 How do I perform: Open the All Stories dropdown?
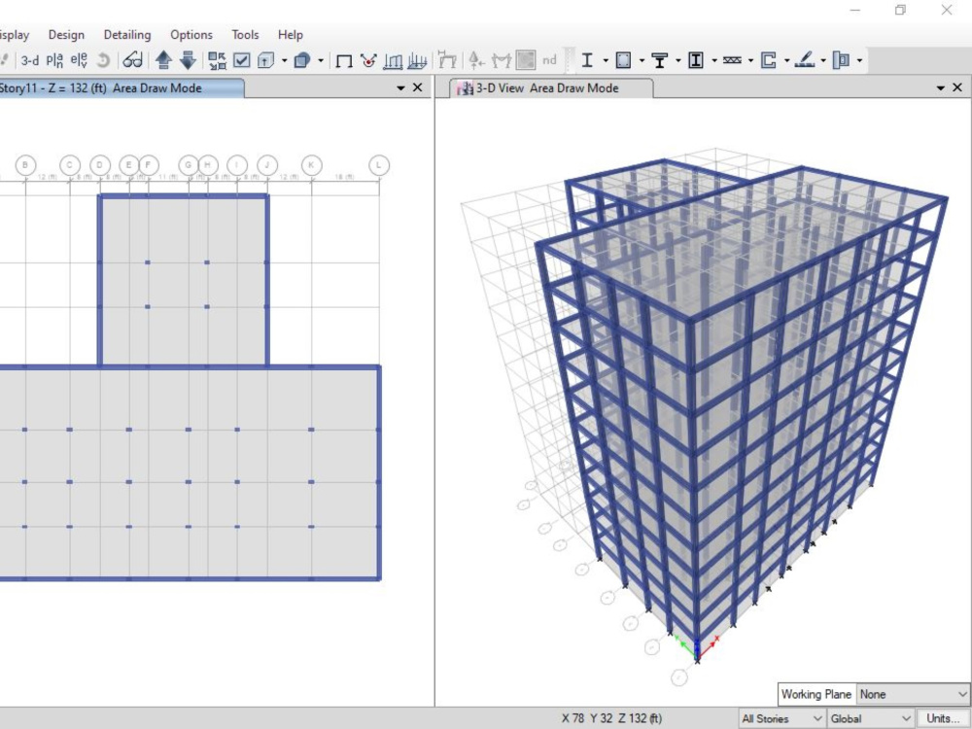781,718
